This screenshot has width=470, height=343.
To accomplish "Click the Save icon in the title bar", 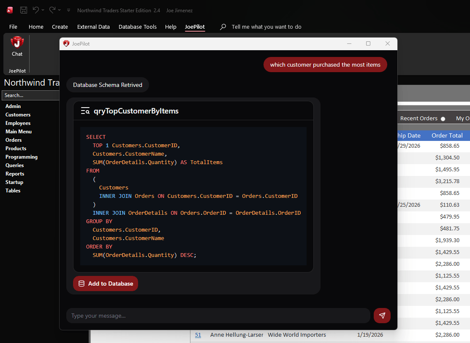I will (x=23, y=10).
